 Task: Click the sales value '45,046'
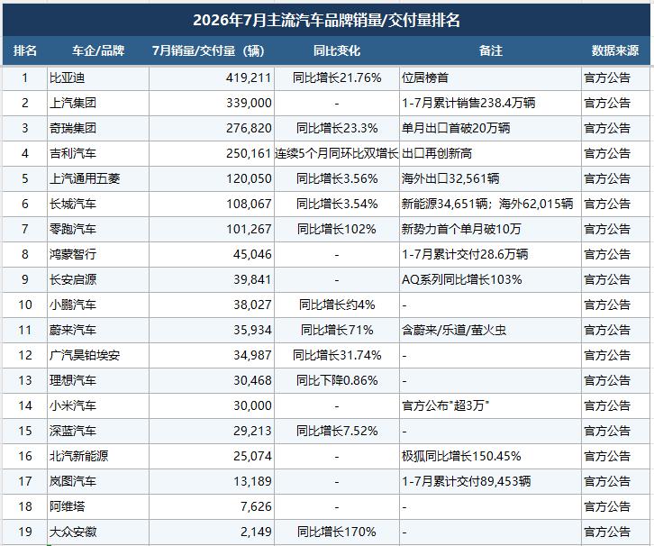click(x=252, y=254)
